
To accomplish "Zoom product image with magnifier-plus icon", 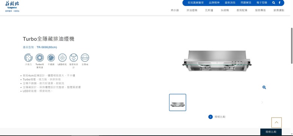I will coord(264,87).
